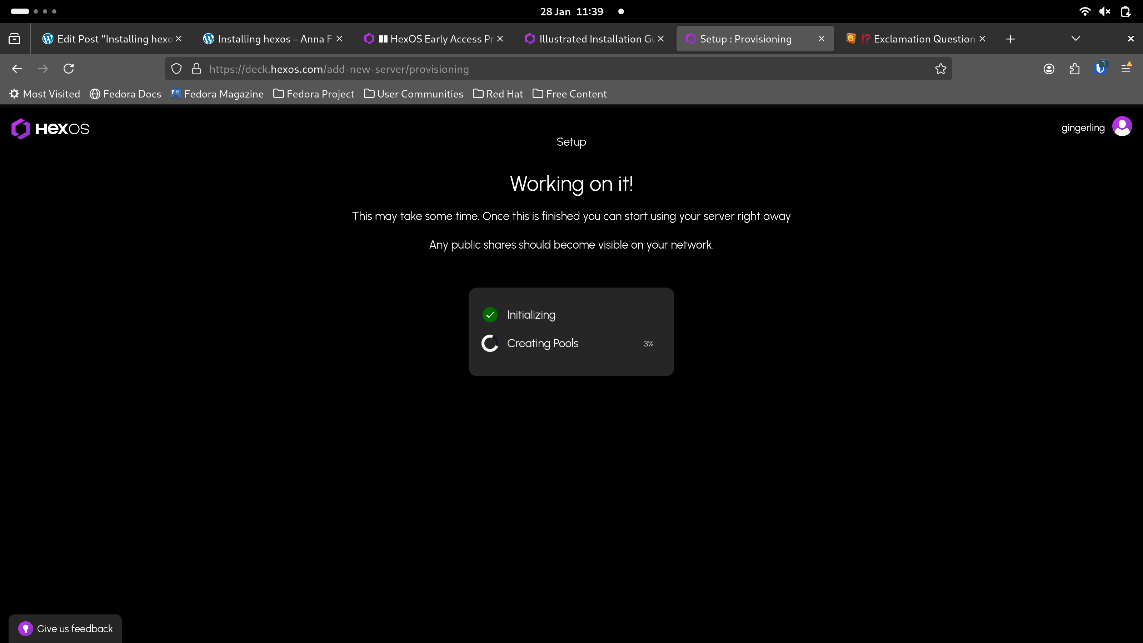Open the Fedora Project bookmarks folder
The height and width of the screenshot is (643, 1143).
[314, 94]
